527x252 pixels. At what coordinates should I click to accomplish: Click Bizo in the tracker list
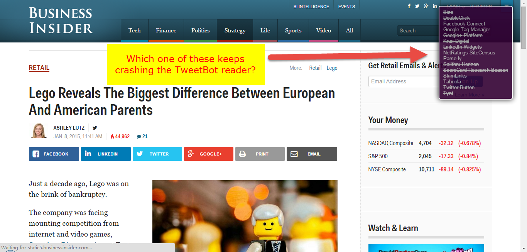[x=448, y=12]
